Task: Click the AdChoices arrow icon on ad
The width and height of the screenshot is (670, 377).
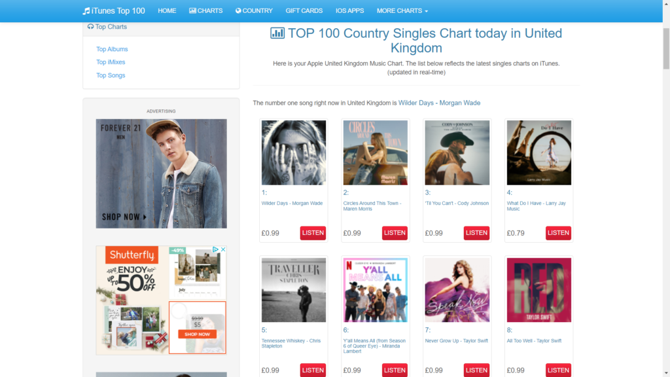Action: 215,249
